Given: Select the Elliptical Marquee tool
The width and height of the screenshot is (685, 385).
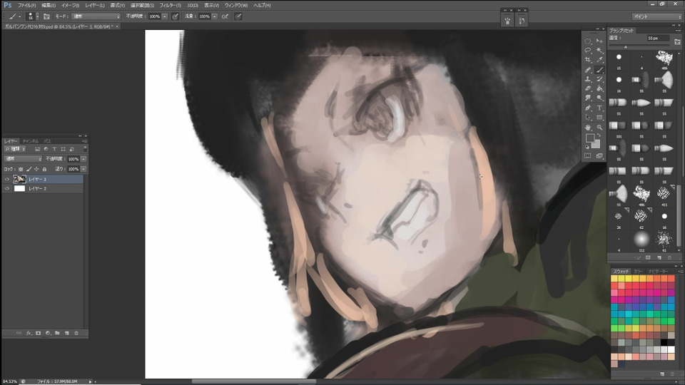Looking at the screenshot, I should point(588,41).
